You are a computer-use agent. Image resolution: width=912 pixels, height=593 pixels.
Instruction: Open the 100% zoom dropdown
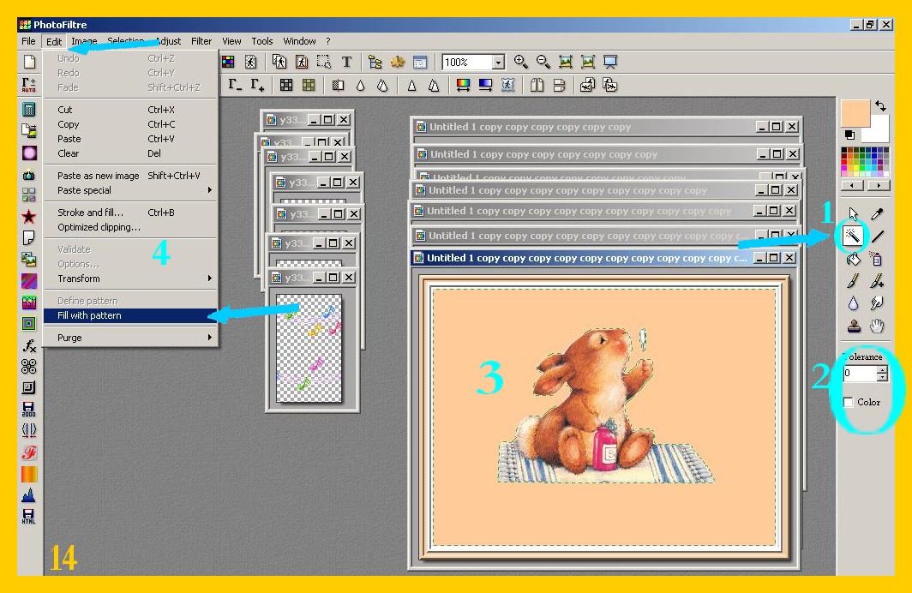tap(498, 63)
